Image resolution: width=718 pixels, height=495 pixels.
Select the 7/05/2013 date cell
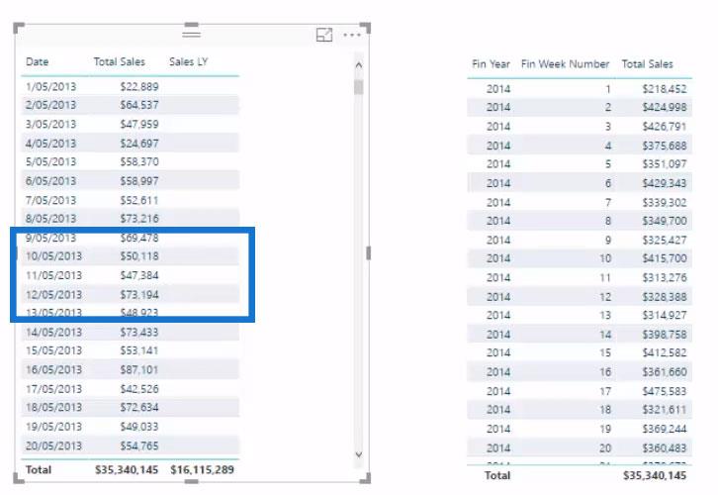[50, 200]
